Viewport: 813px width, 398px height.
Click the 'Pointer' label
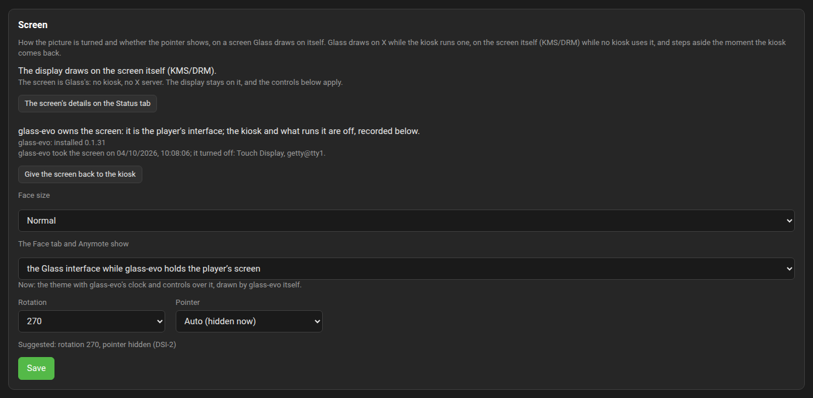coord(188,303)
